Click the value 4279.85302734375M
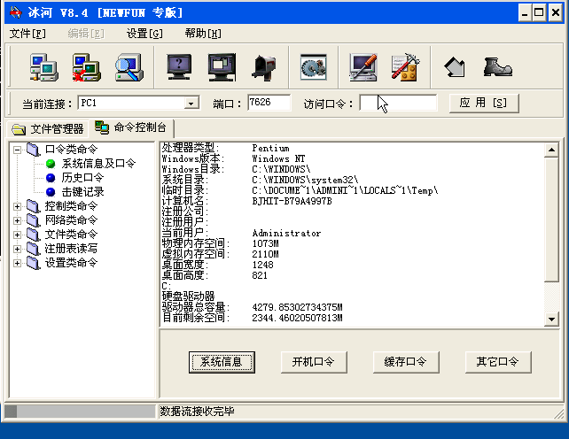The image size is (569, 439). [x=297, y=307]
